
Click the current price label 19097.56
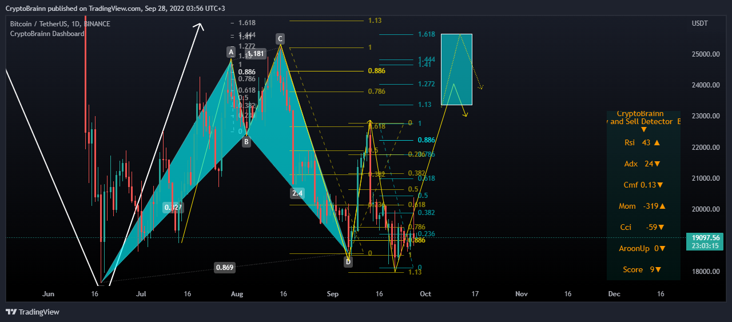[x=705, y=237]
